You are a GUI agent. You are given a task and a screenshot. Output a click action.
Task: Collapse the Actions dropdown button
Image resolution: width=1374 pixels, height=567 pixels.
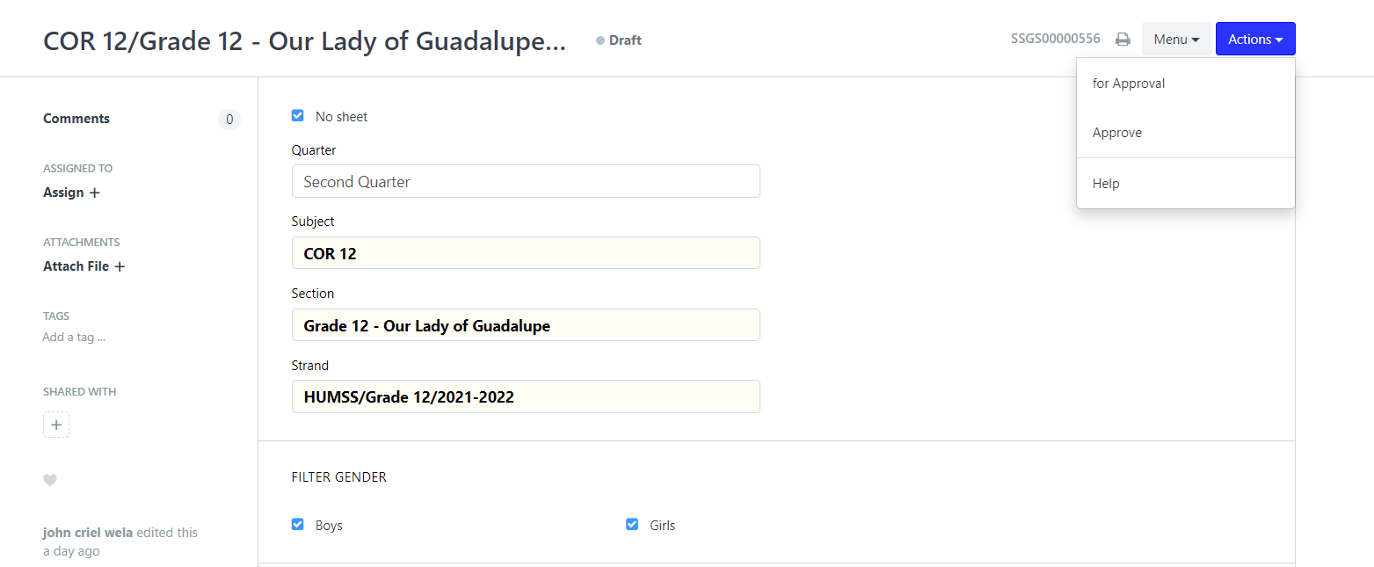pyautogui.click(x=1255, y=39)
